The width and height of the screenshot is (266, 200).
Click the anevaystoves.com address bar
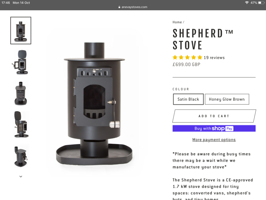pos(133,7)
